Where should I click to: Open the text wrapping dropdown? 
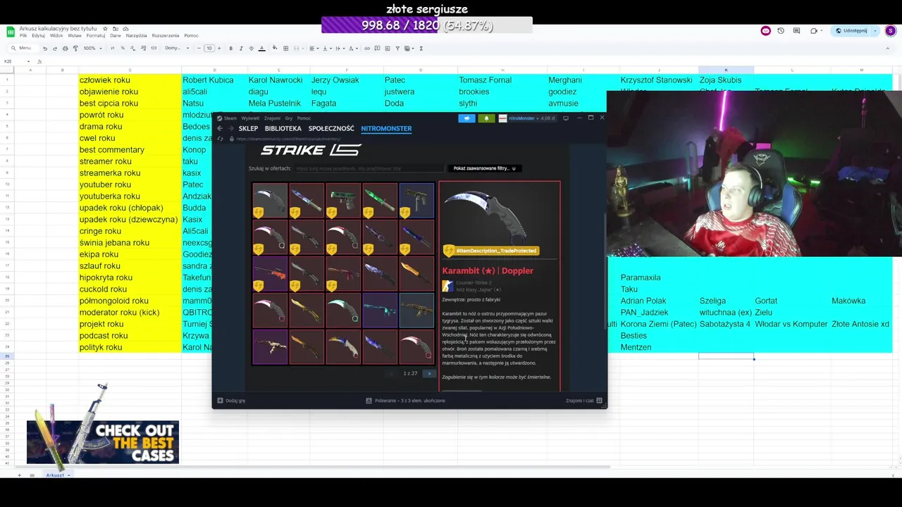[340, 48]
